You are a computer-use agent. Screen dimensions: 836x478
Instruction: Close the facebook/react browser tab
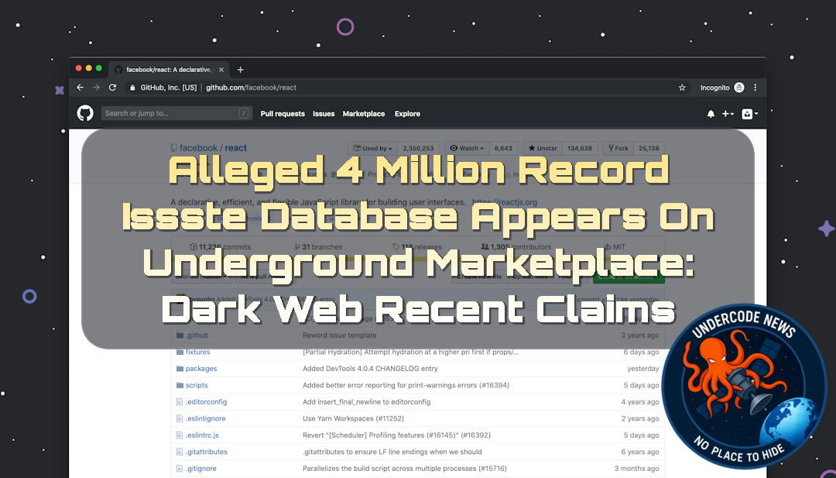click(221, 70)
